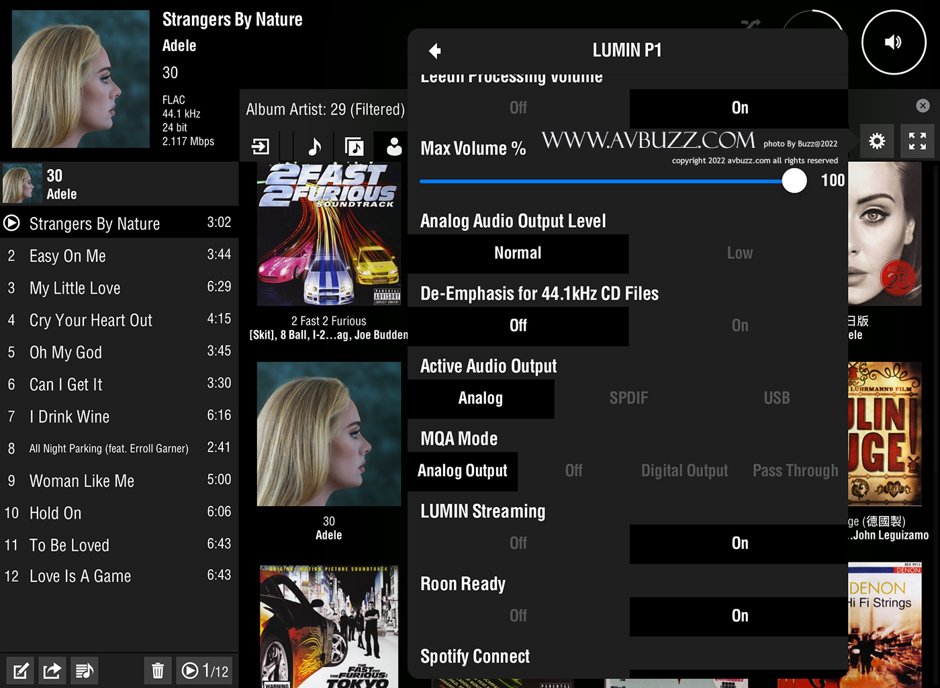Click the playlist music-note list icon
This screenshot has height=688, width=940.
click(x=84, y=671)
